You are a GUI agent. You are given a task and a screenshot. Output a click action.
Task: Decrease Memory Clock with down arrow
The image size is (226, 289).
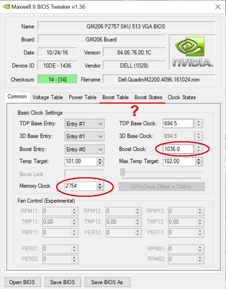100,188
